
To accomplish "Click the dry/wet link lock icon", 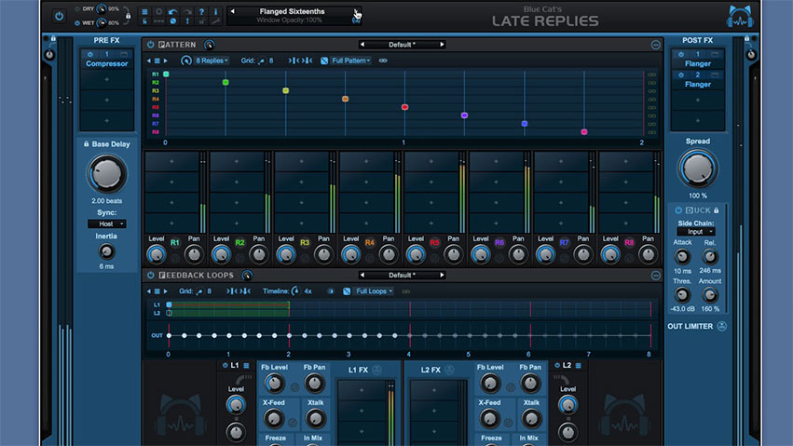I will click(x=130, y=16).
